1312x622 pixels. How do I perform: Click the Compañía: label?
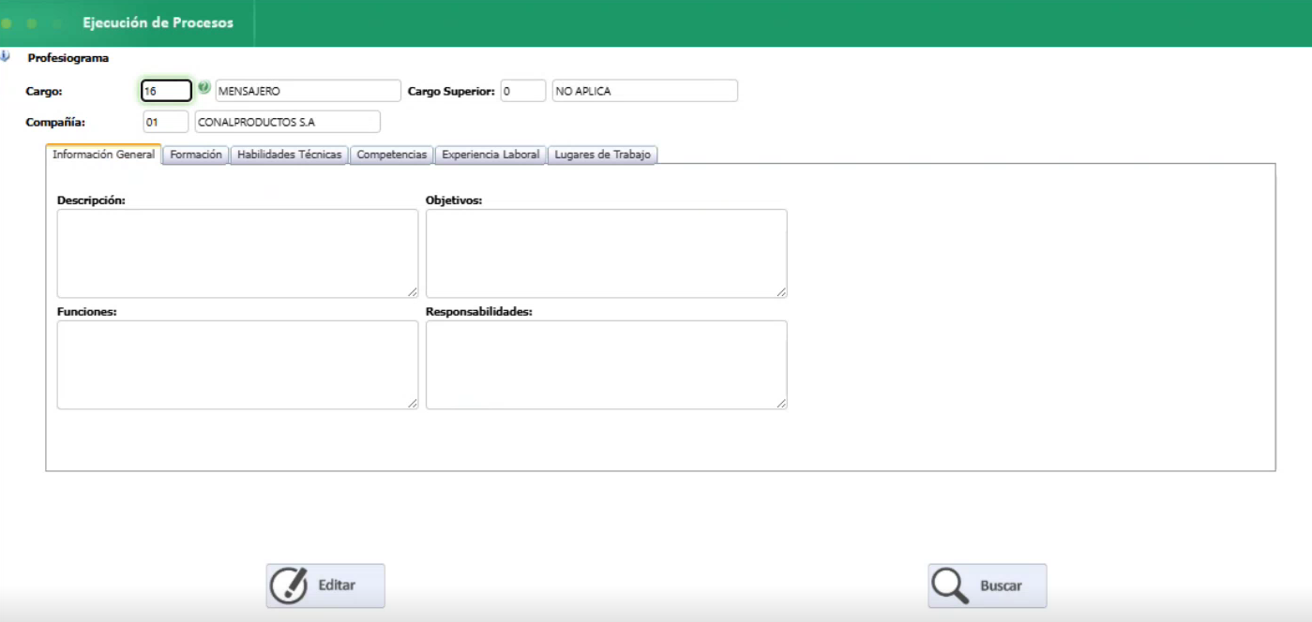55,123
